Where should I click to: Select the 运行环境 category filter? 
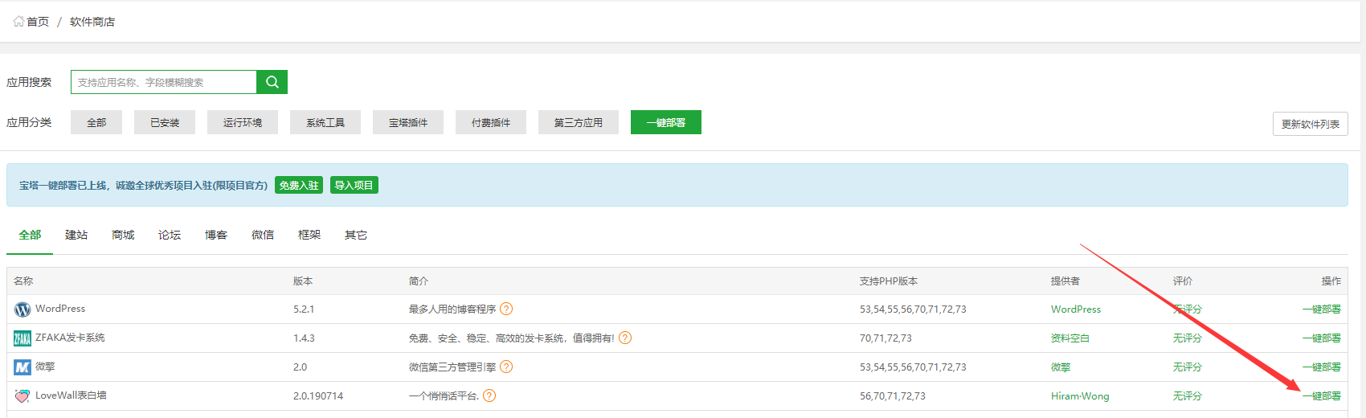243,122
